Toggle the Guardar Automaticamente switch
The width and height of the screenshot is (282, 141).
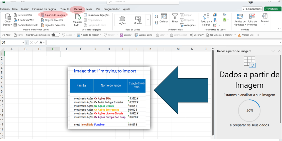[56, 35]
